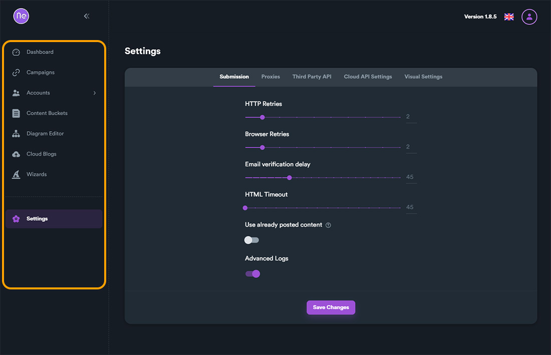The image size is (551, 355).
Task: Switch to the Proxies tab
Action: pyautogui.click(x=270, y=77)
